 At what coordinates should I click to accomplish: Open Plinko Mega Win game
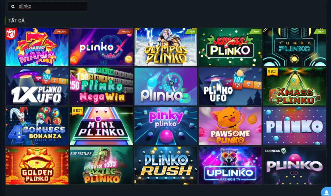[101, 86]
